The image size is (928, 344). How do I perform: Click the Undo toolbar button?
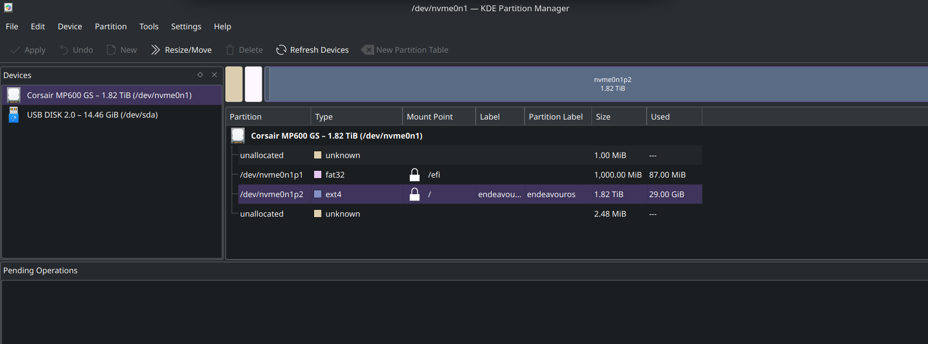coord(76,50)
